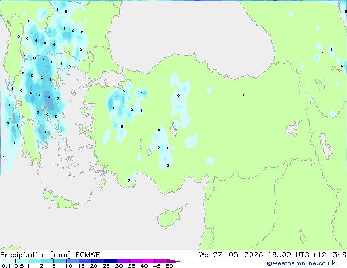The height and width of the screenshot is (268, 347).
Task: Click the legend label '50'
Action: (169, 266)
